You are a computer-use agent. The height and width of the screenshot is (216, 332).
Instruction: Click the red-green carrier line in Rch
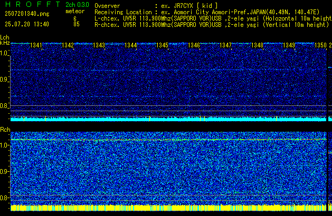pyautogui.click(x=168, y=140)
